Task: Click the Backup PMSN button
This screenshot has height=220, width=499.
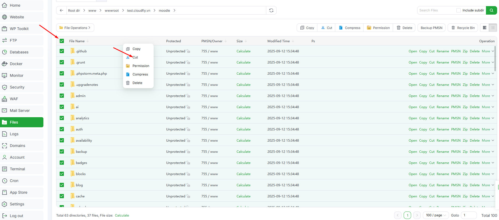Action: pos(431,28)
